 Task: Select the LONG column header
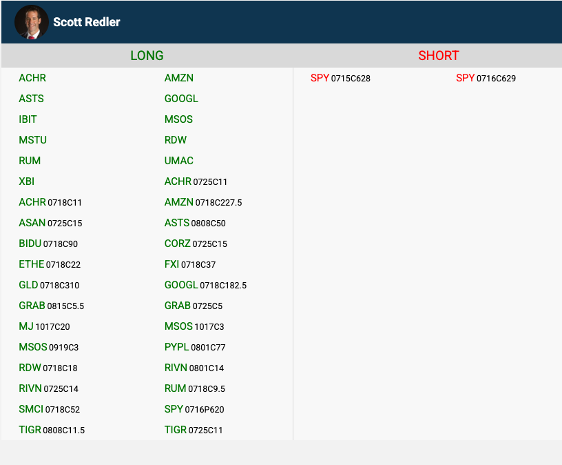tap(147, 56)
